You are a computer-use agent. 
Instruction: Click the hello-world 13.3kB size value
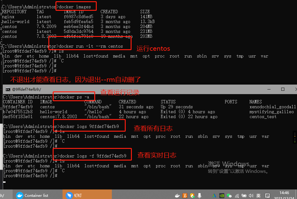coord(147,22)
